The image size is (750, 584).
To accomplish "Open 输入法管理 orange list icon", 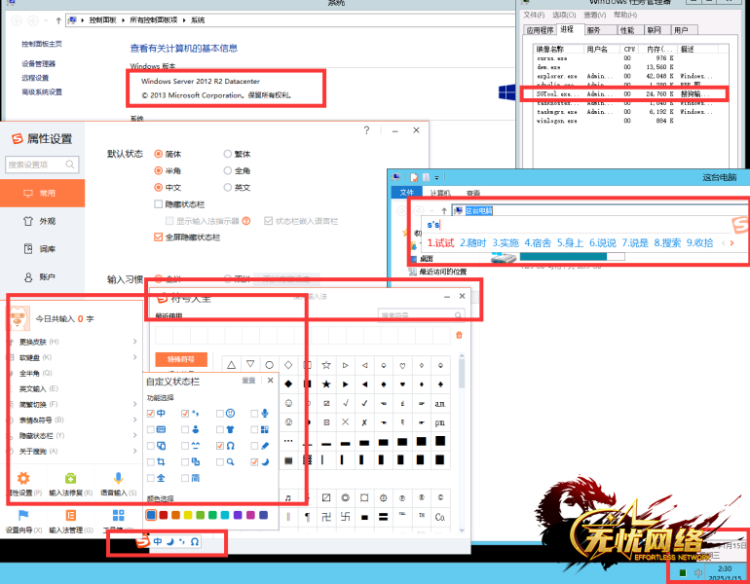I will 71,515.
